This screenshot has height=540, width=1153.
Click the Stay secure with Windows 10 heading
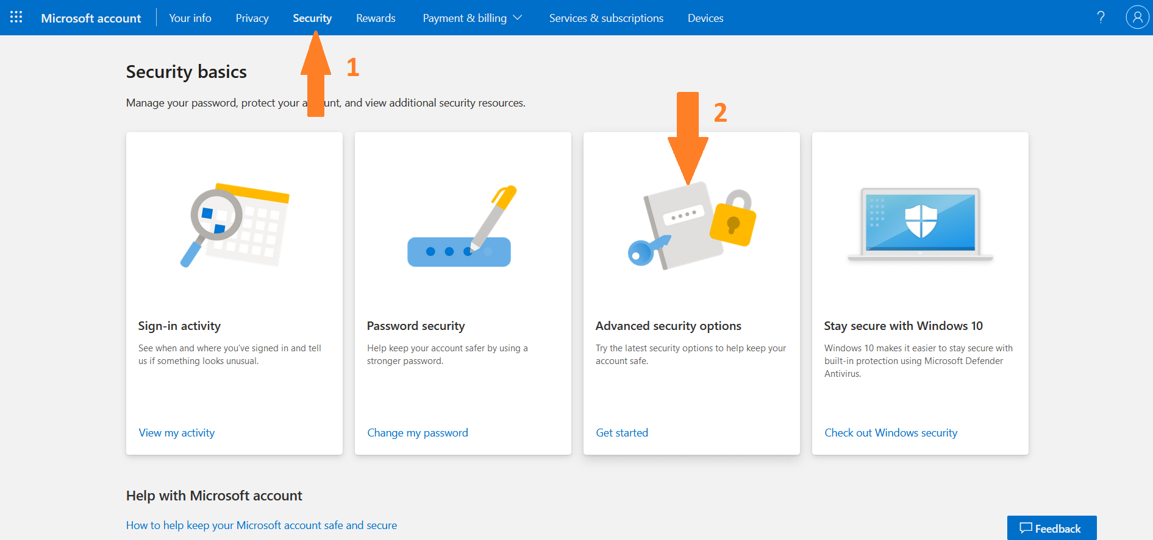[903, 326]
